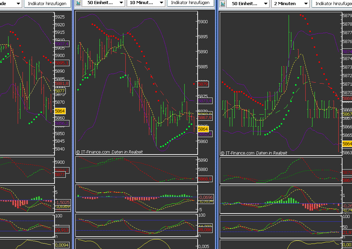
Task: Open the IT-Finance.com link in the right chart
Action: tap(240, 153)
